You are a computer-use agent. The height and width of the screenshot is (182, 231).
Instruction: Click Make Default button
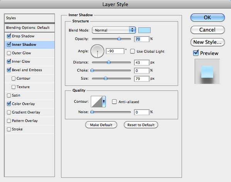click(x=101, y=125)
